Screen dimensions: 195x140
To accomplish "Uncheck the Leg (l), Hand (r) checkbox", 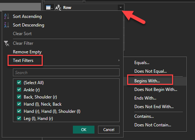I will click(19, 118).
